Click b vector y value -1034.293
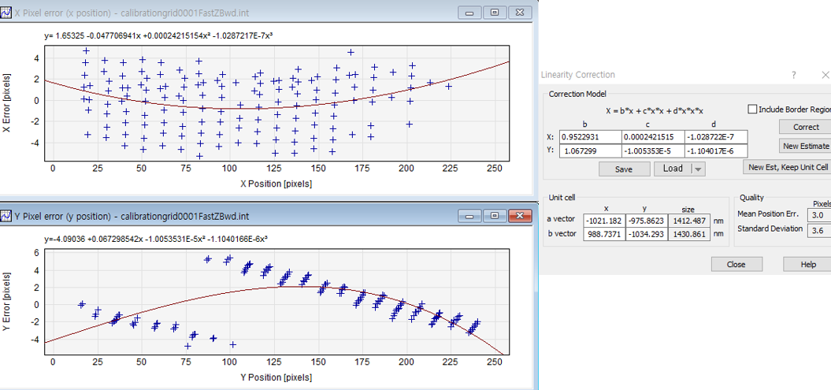Image resolution: width=831 pixels, height=390 pixels. 647,234
